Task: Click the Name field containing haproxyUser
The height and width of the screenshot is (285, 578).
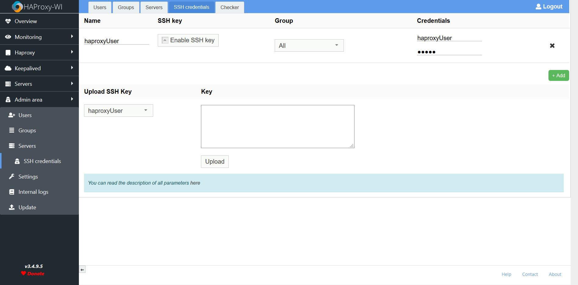Action: pyautogui.click(x=117, y=41)
